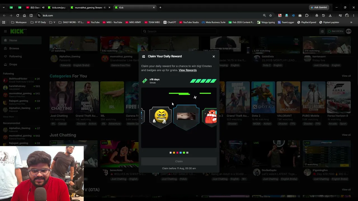This screenshot has height=201, width=358.
Task: Bookmark this page with the star icon
Action: coord(270,15)
